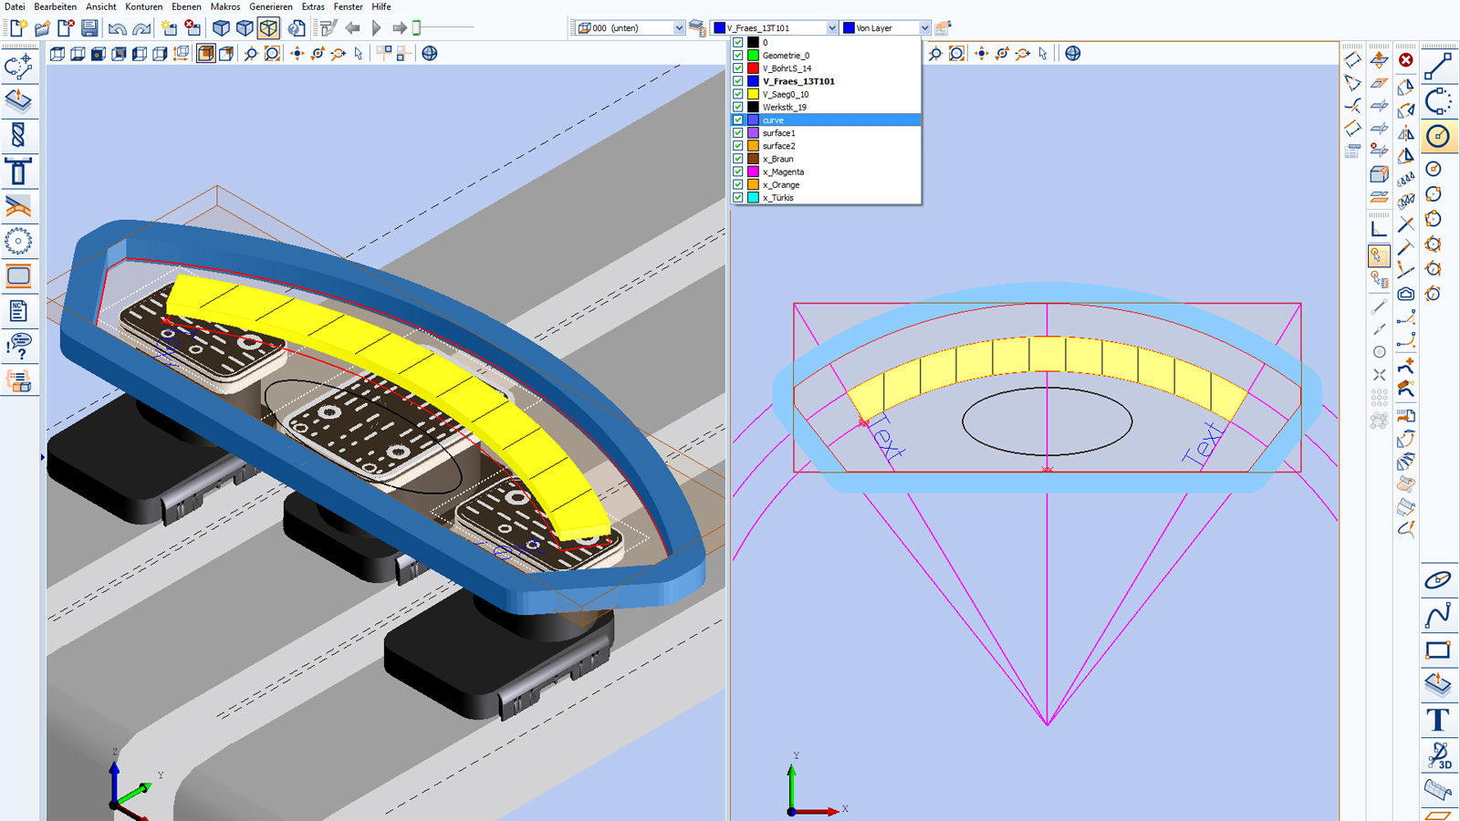Click the help question icon in left sidebar

tap(18, 346)
